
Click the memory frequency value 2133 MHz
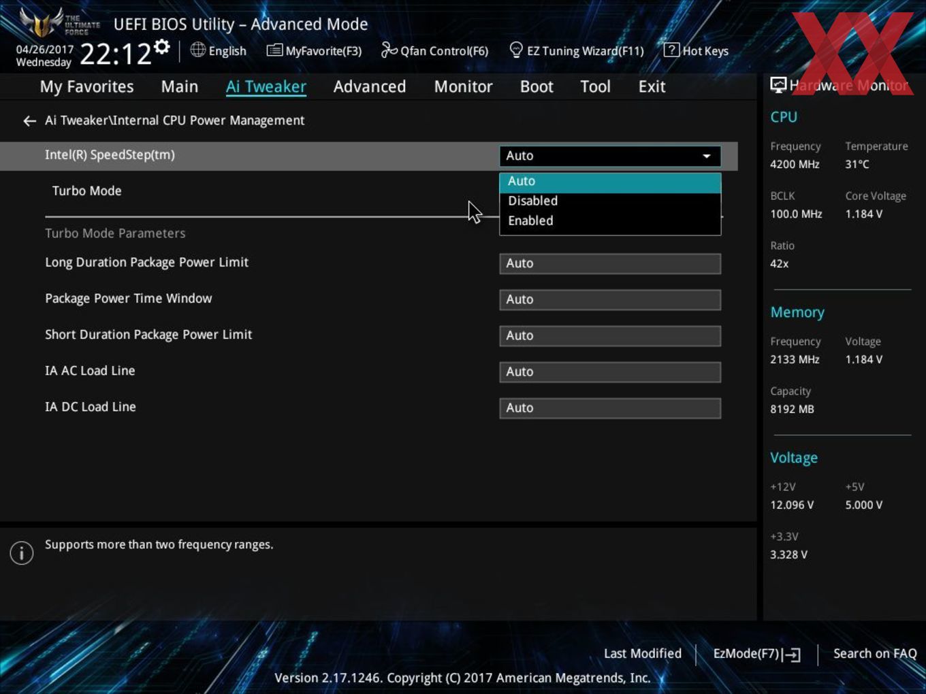(795, 360)
